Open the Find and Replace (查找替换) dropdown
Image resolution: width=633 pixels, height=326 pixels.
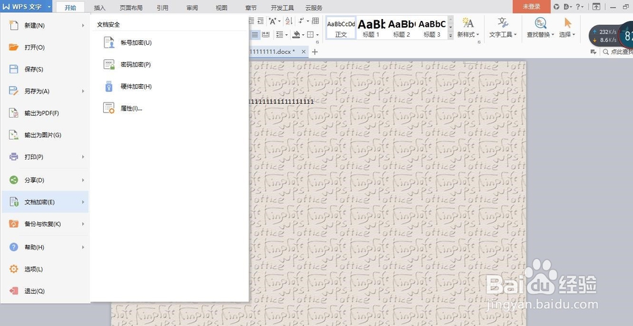click(553, 35)
